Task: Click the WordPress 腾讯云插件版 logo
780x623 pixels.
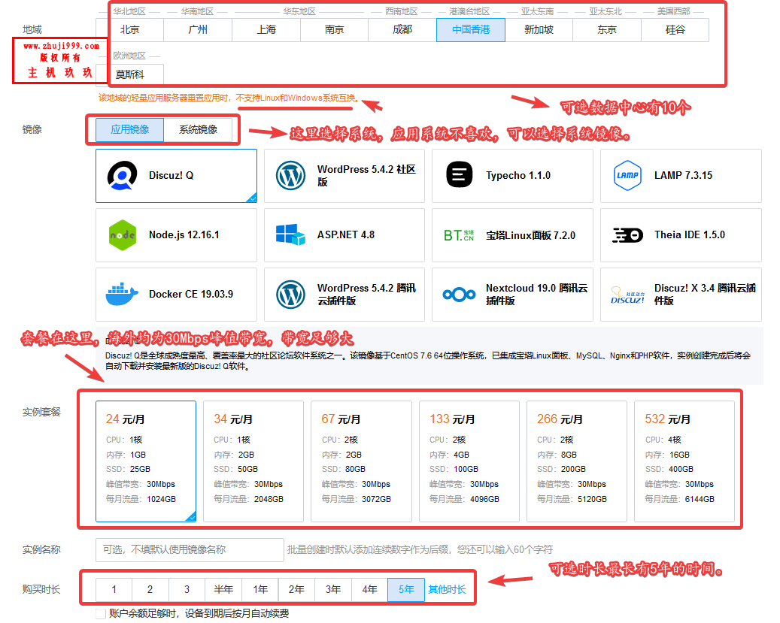Action: click(290, 295)
